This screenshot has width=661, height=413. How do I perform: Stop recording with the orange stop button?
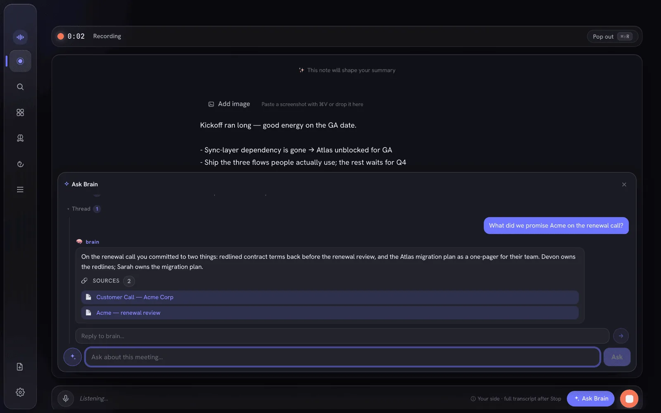coord(629,399)
